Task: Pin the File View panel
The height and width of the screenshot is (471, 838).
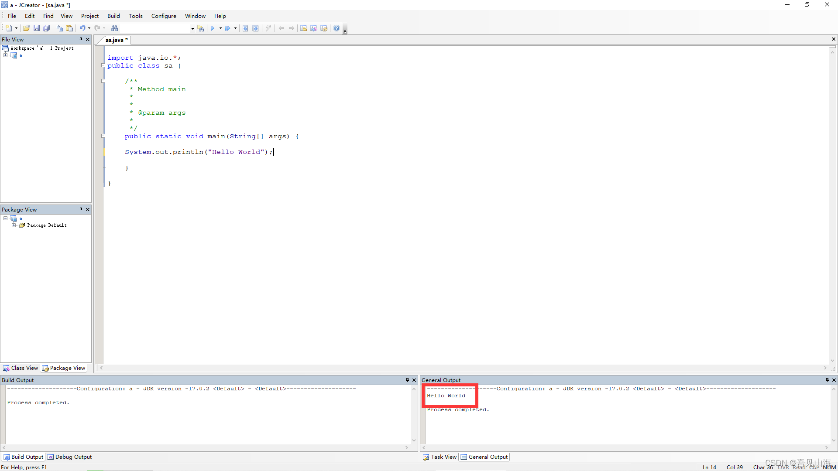Action: pos(81,39)
